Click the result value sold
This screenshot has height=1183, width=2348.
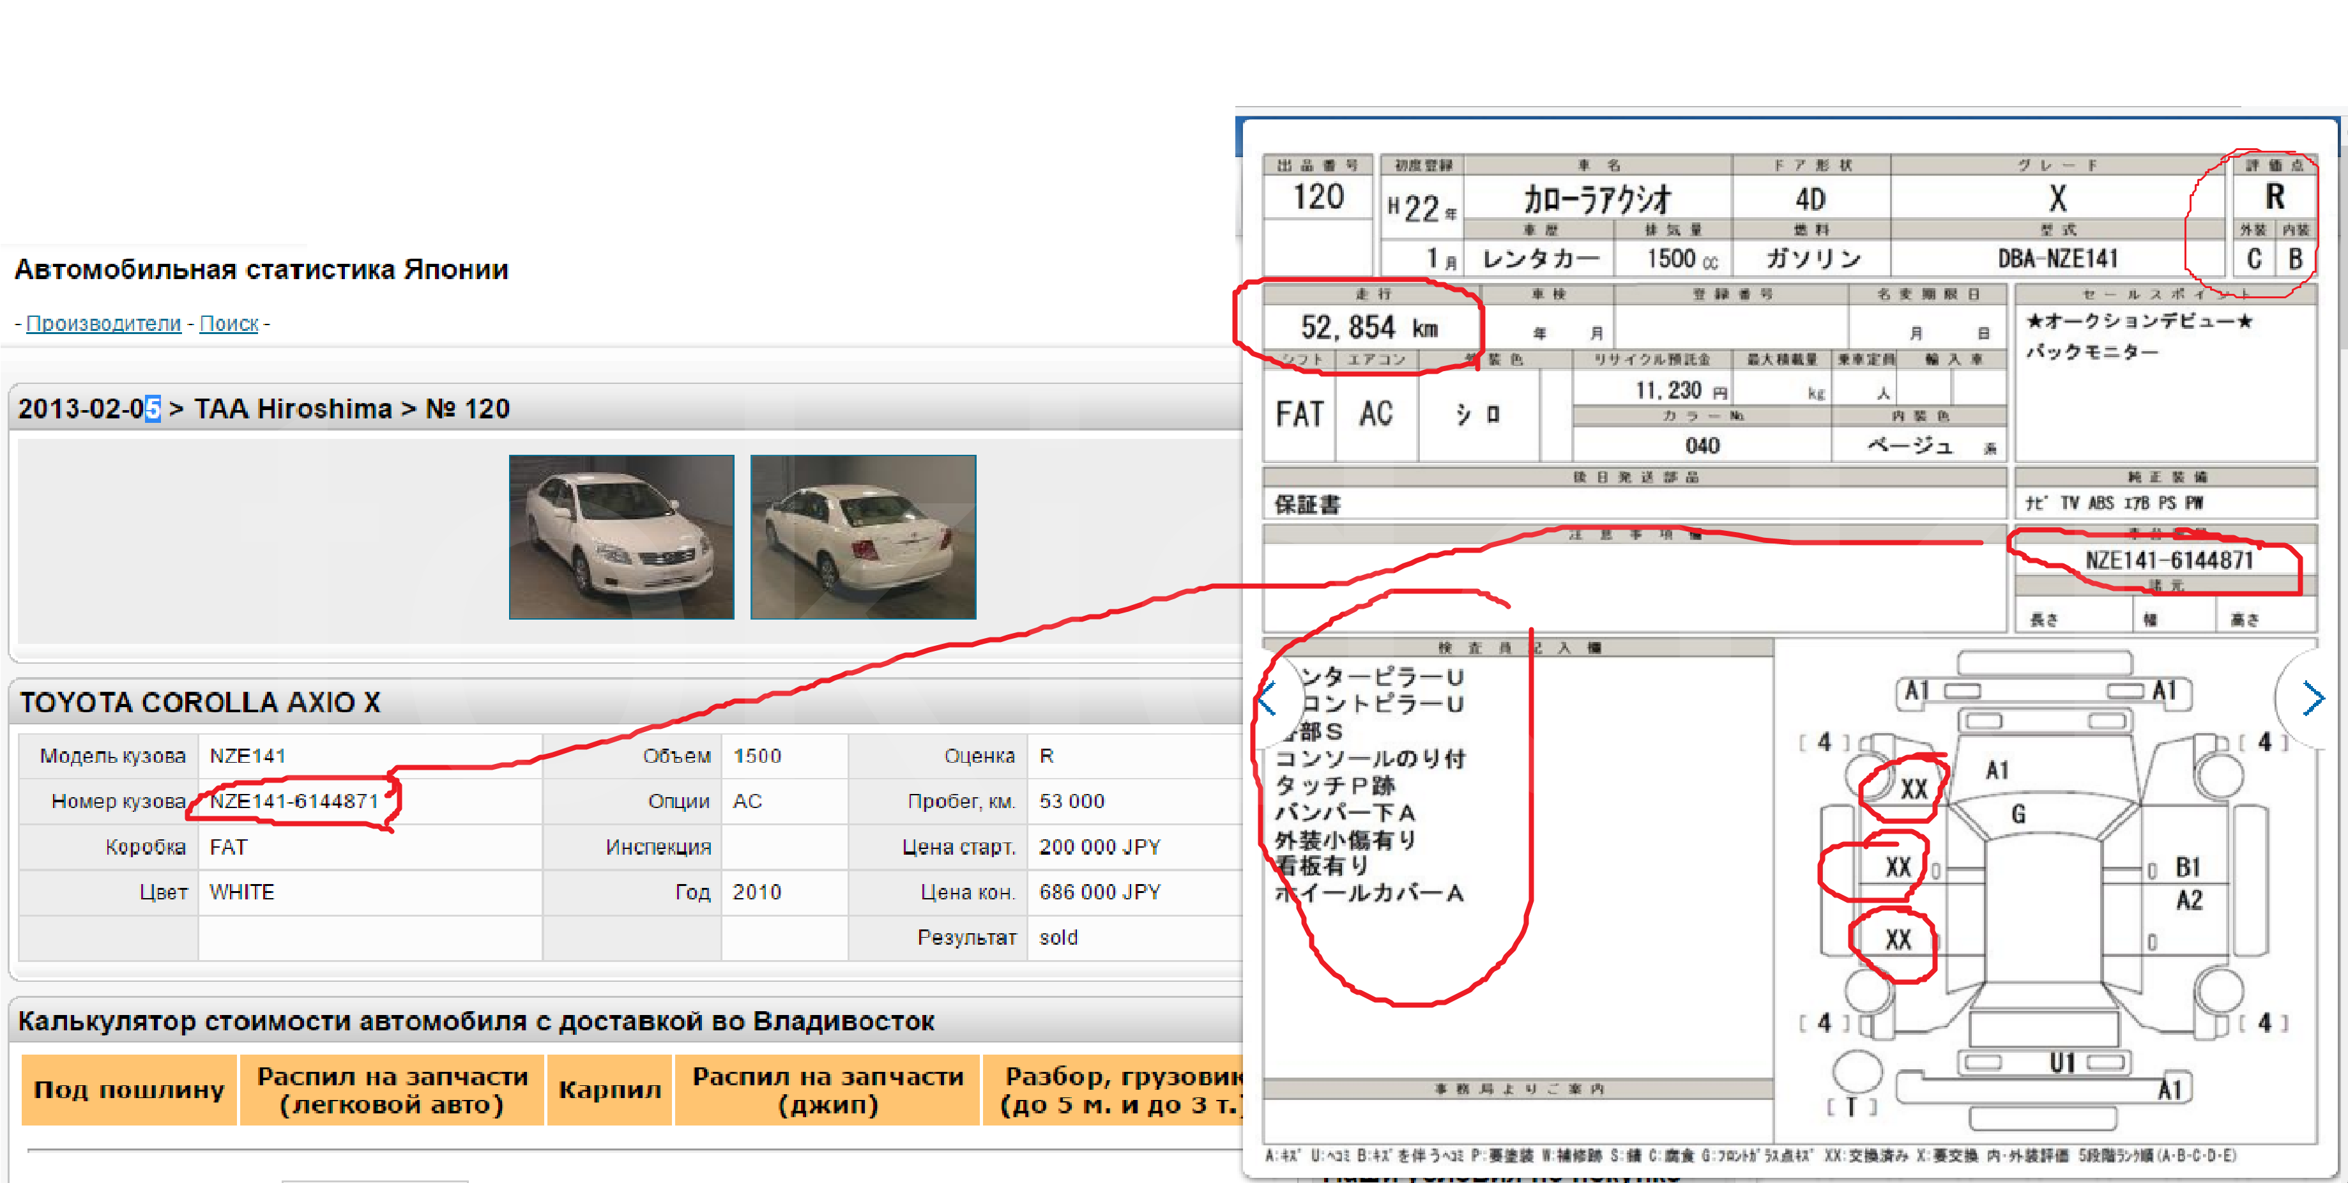click(1058, 938)
